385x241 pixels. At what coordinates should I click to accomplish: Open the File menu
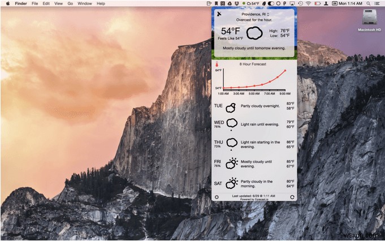pyautogui.click(x=35, y=3)
